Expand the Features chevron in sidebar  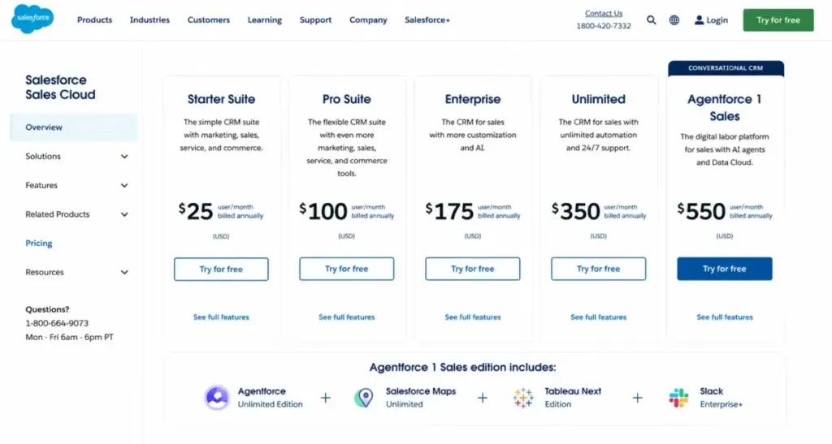[124, 185]
